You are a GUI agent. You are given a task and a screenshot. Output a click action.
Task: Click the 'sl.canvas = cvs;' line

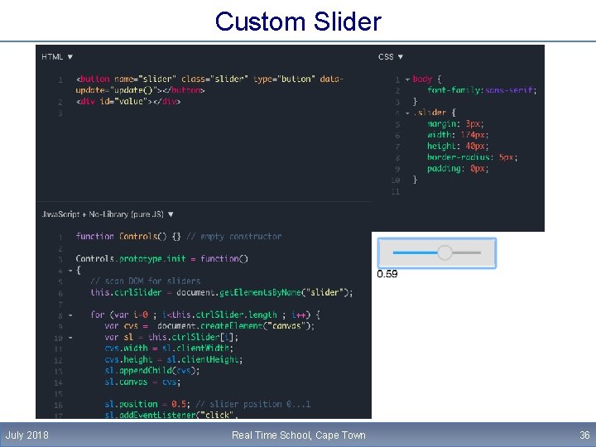pos(142,382)
